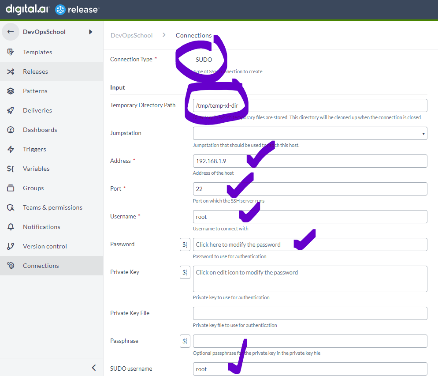
Task: Open Teams & permissions menu item
Action: coord(52,207)
